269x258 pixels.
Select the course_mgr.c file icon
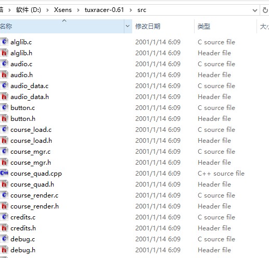[4, 151]
